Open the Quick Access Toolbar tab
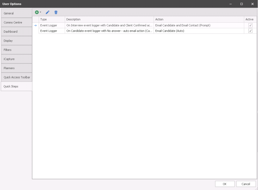The width and height of the screenshot is (258, 190). (16, 77)
